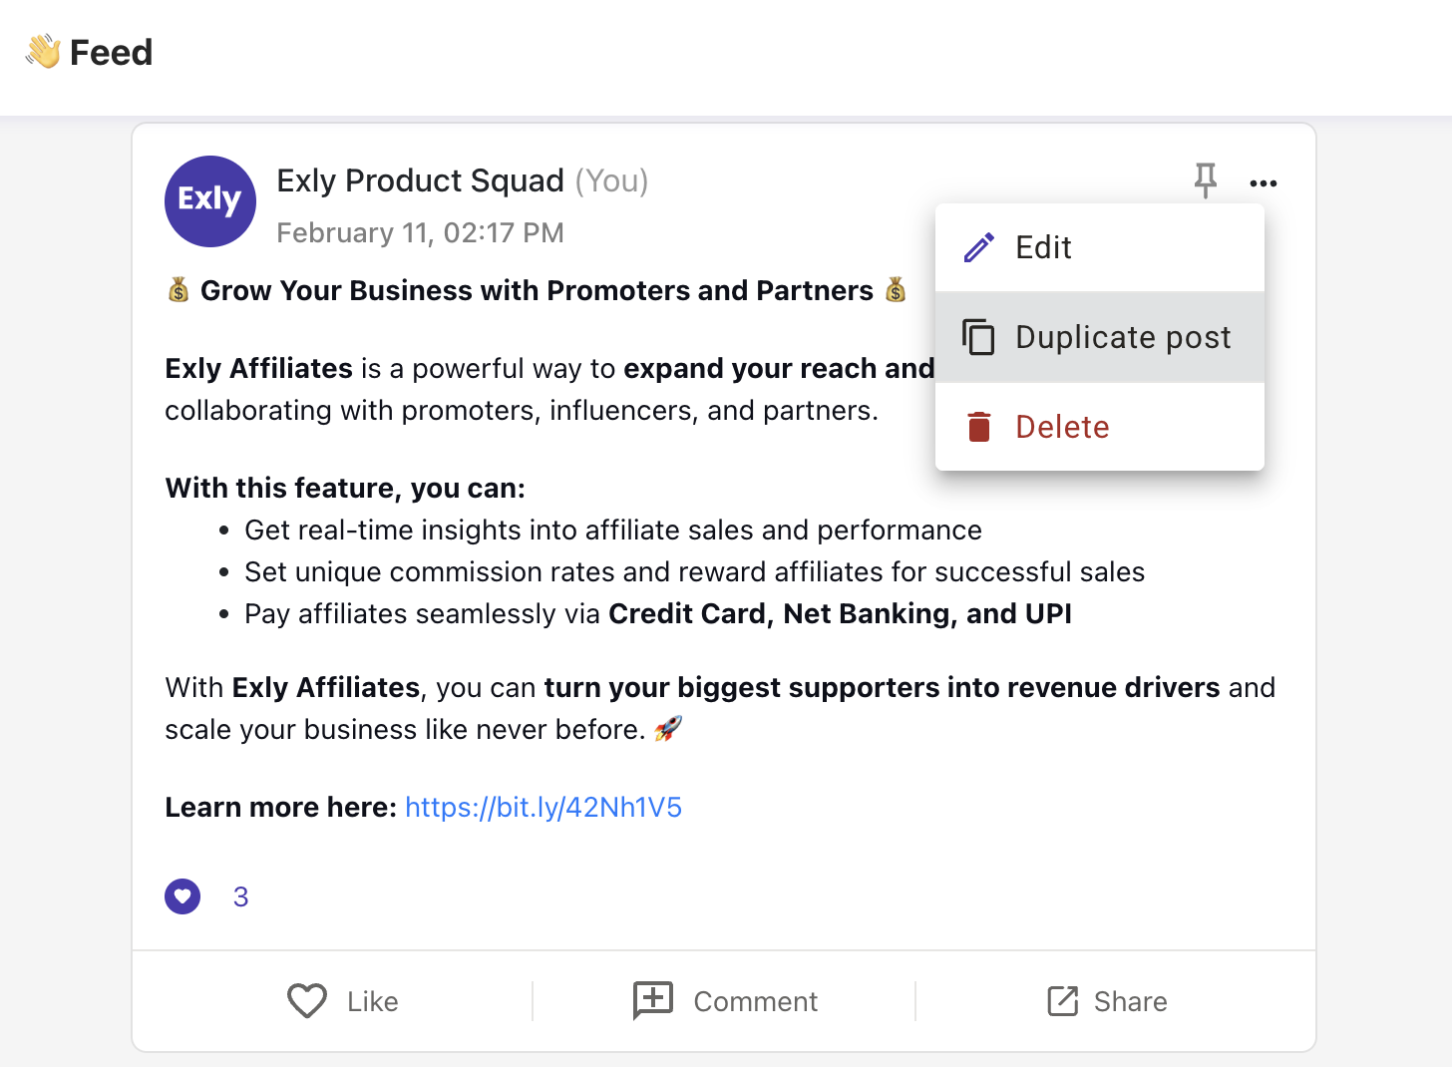This screenshot has height=1067, width=1452.
Task: Click the Pay affiliates seamlessly bullet point
Action: 658,613
